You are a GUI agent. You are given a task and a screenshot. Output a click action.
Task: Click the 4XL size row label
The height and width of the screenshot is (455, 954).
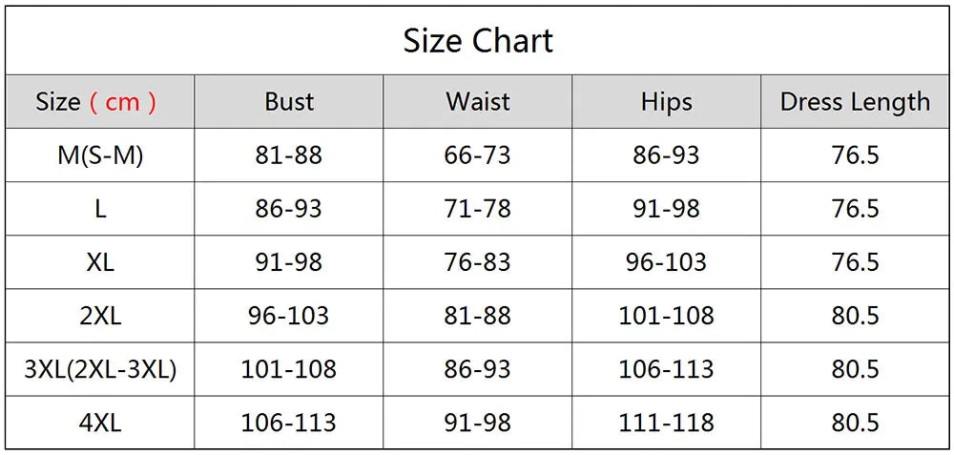[x=100, y=423]
